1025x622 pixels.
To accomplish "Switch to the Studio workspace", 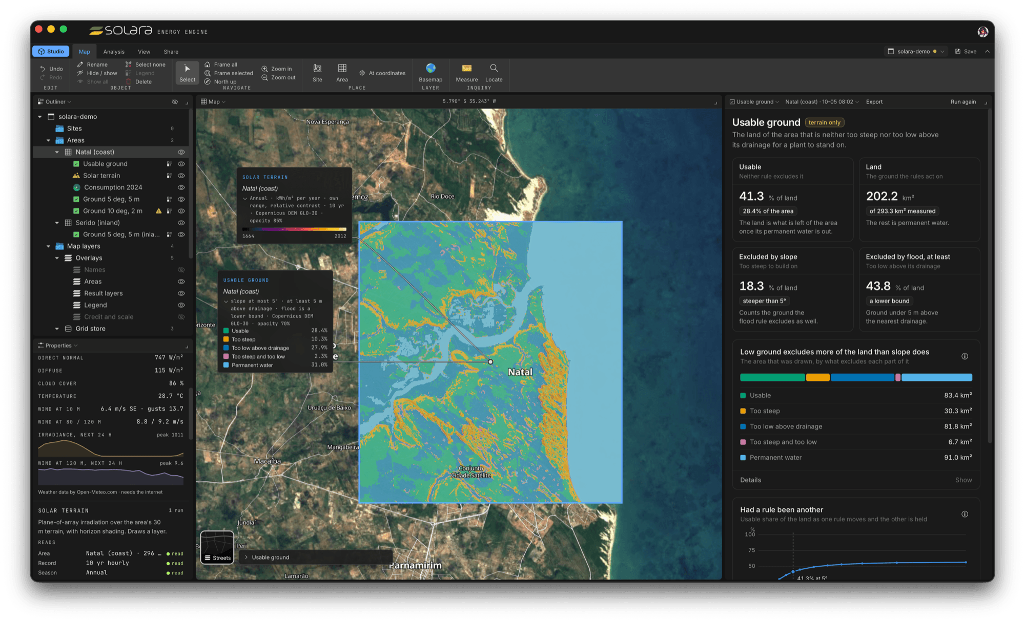I will (x=51, y=51).
